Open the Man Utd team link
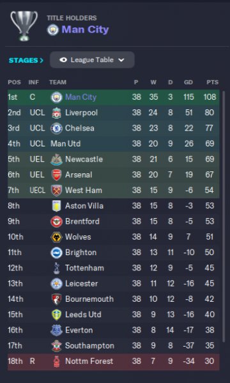The height and width of the screenshot is (383, 230). tap(65, 144)
